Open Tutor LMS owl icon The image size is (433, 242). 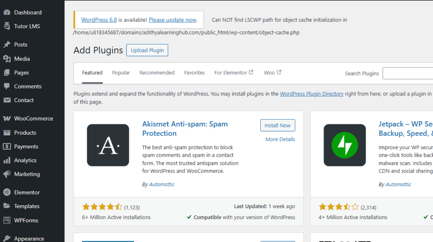7,26
